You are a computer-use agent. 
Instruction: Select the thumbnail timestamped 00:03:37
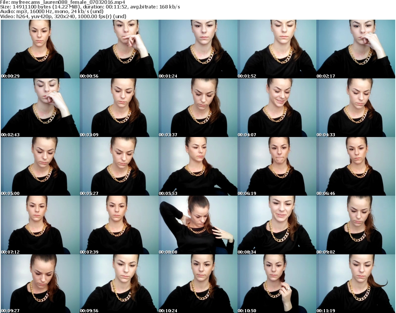198,108
